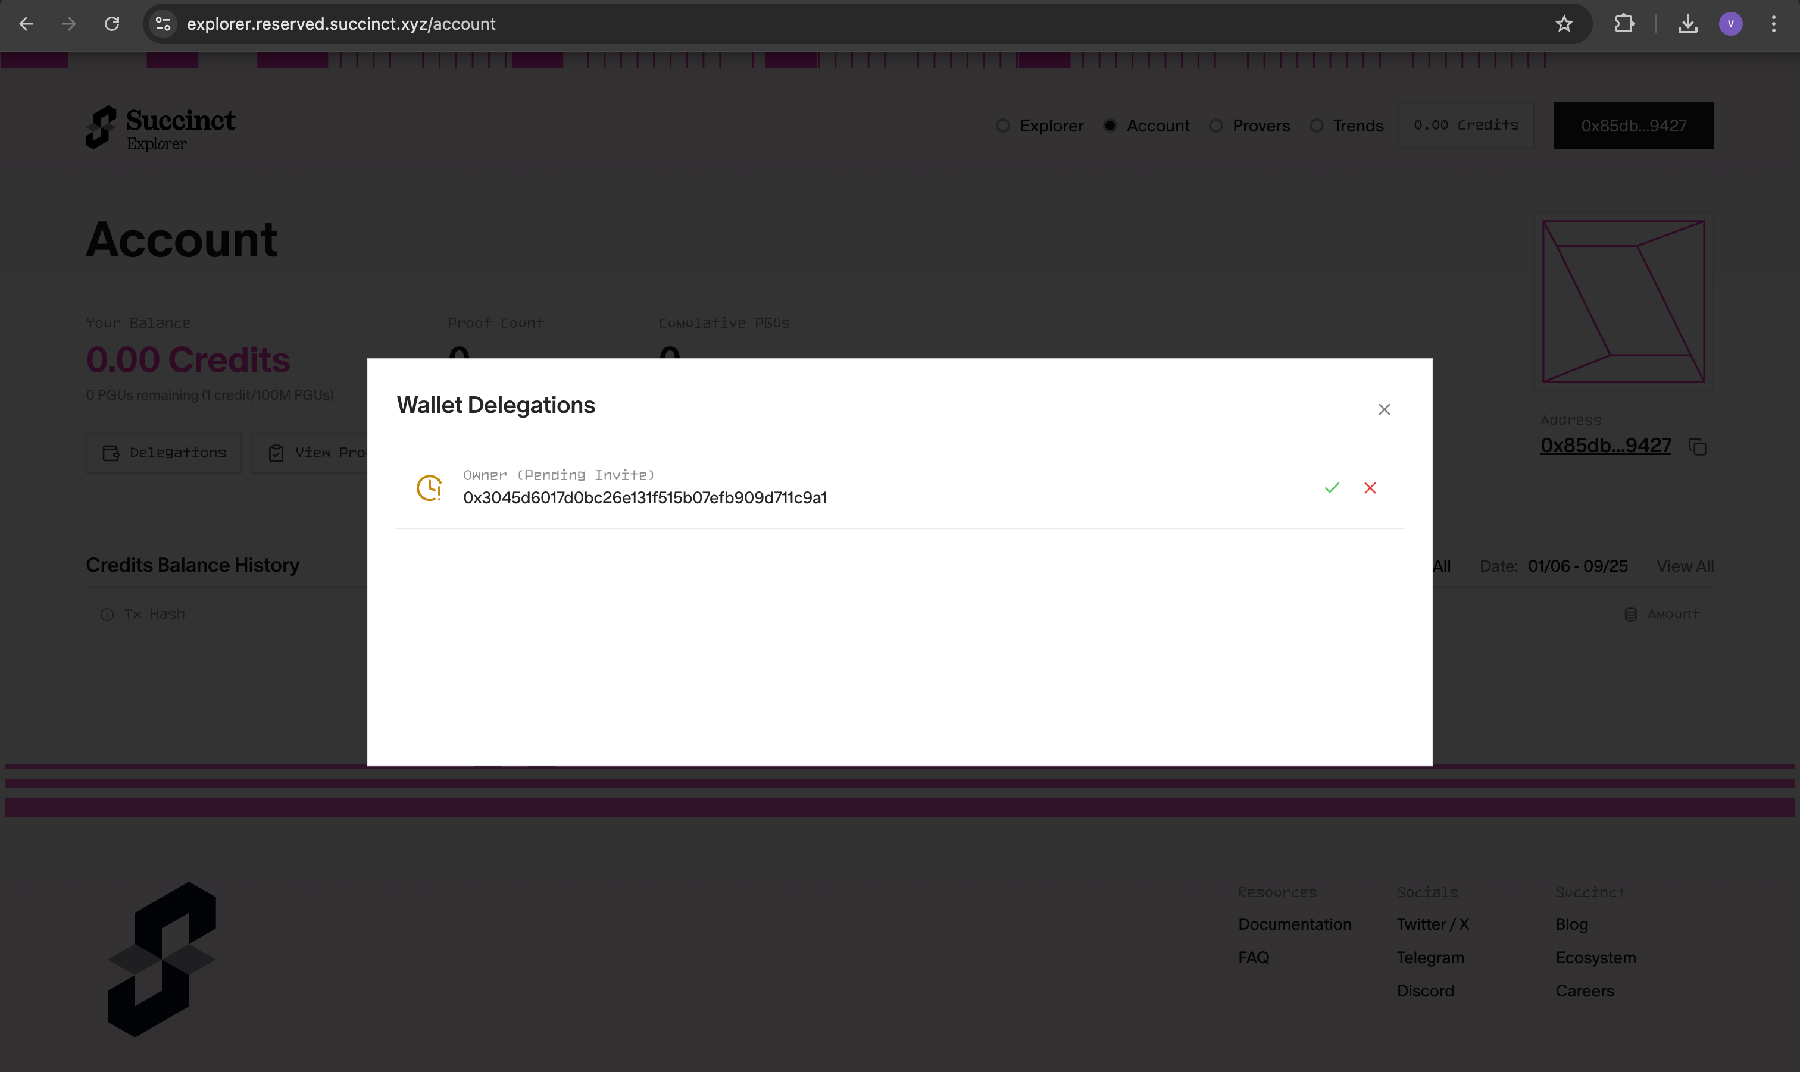Reject the pending invite (red X)

(x=1370, y=488)
